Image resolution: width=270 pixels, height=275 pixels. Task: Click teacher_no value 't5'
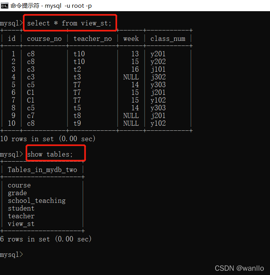pos(77,108)
